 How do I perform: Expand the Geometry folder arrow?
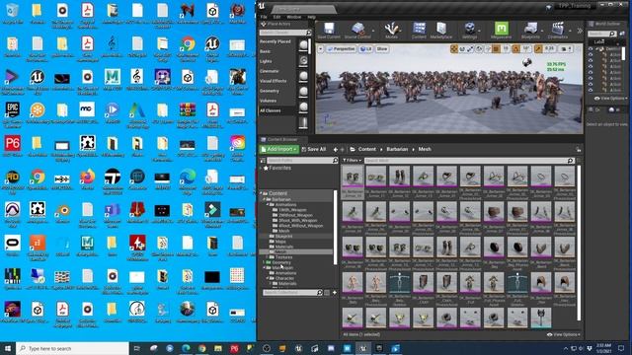264,262
